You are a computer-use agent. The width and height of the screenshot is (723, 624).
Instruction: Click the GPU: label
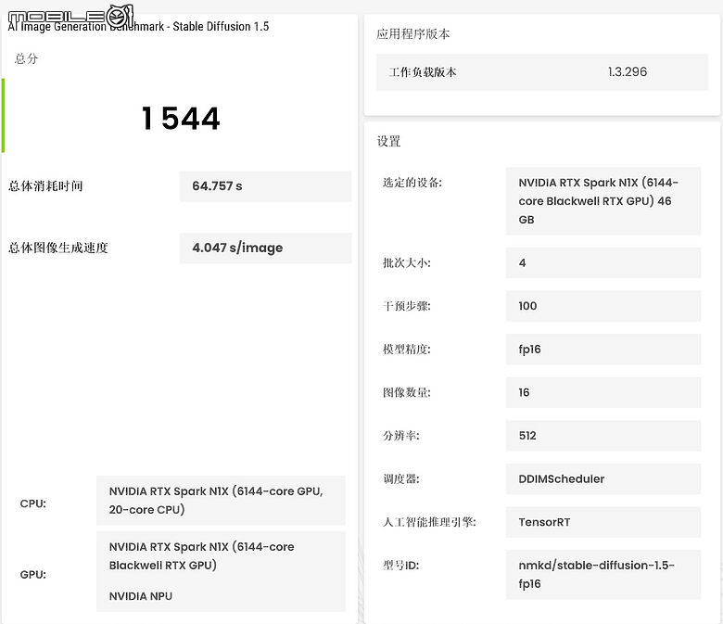[x=33, y=575]
